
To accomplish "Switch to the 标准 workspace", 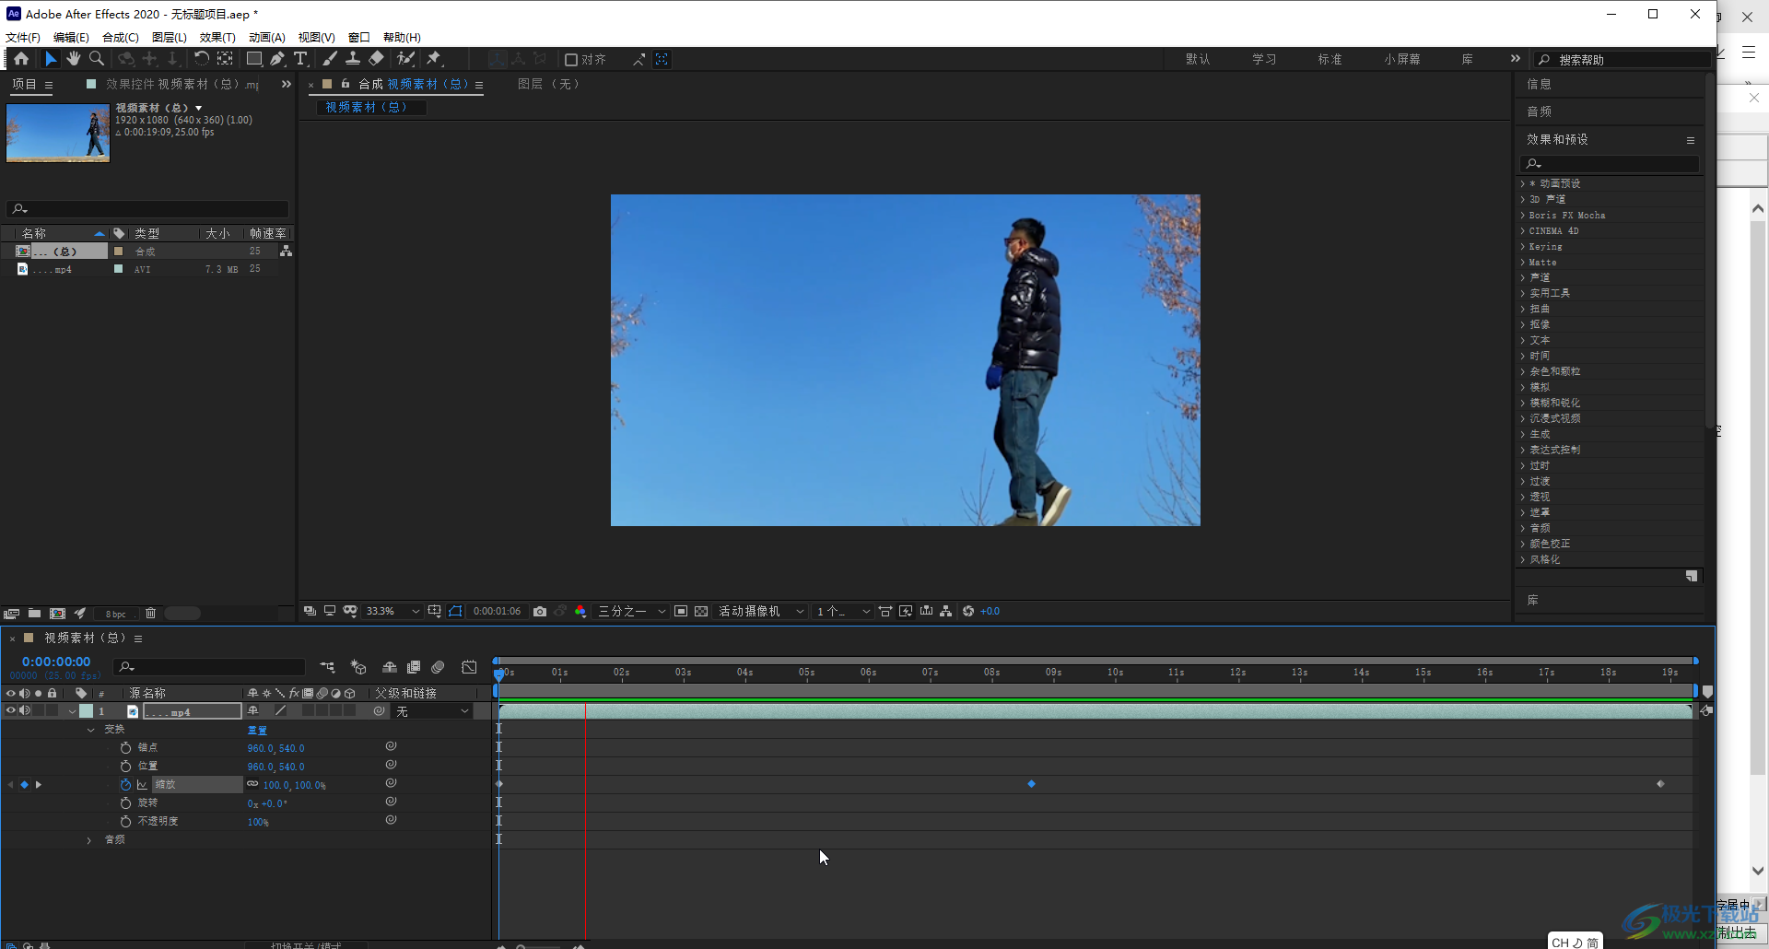I will tap(1330, 60).
